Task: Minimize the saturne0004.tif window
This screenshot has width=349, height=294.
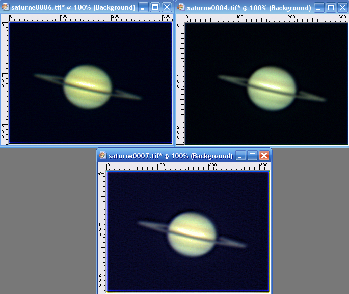Action: (319, 8)
